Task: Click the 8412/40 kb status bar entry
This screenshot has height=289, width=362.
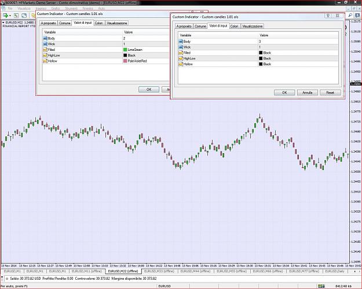Action: pos(343,286)
